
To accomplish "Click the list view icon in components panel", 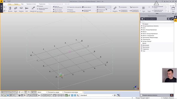I will (x=168, y=19).
